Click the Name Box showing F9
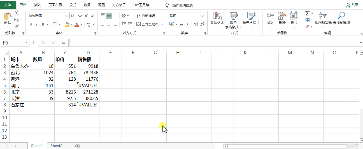This screenshot has width=363, height=149. (15, 43)
